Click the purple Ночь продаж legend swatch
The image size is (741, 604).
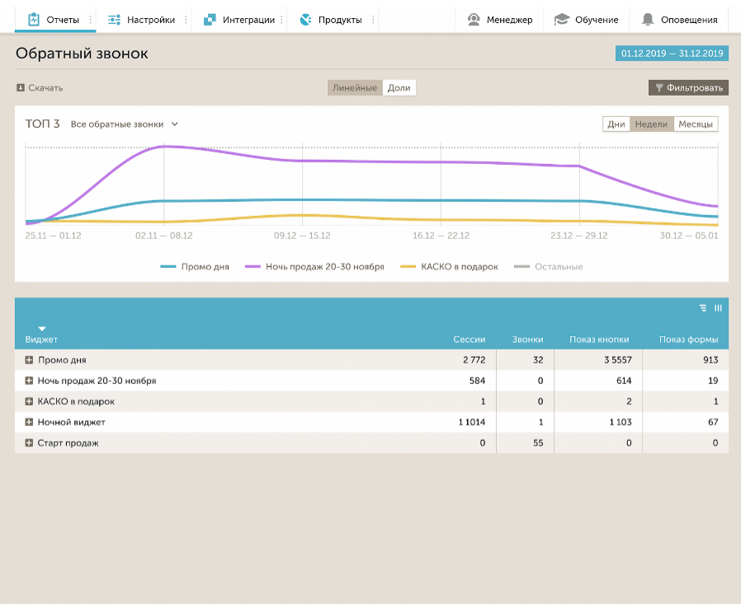click(253, 267)
